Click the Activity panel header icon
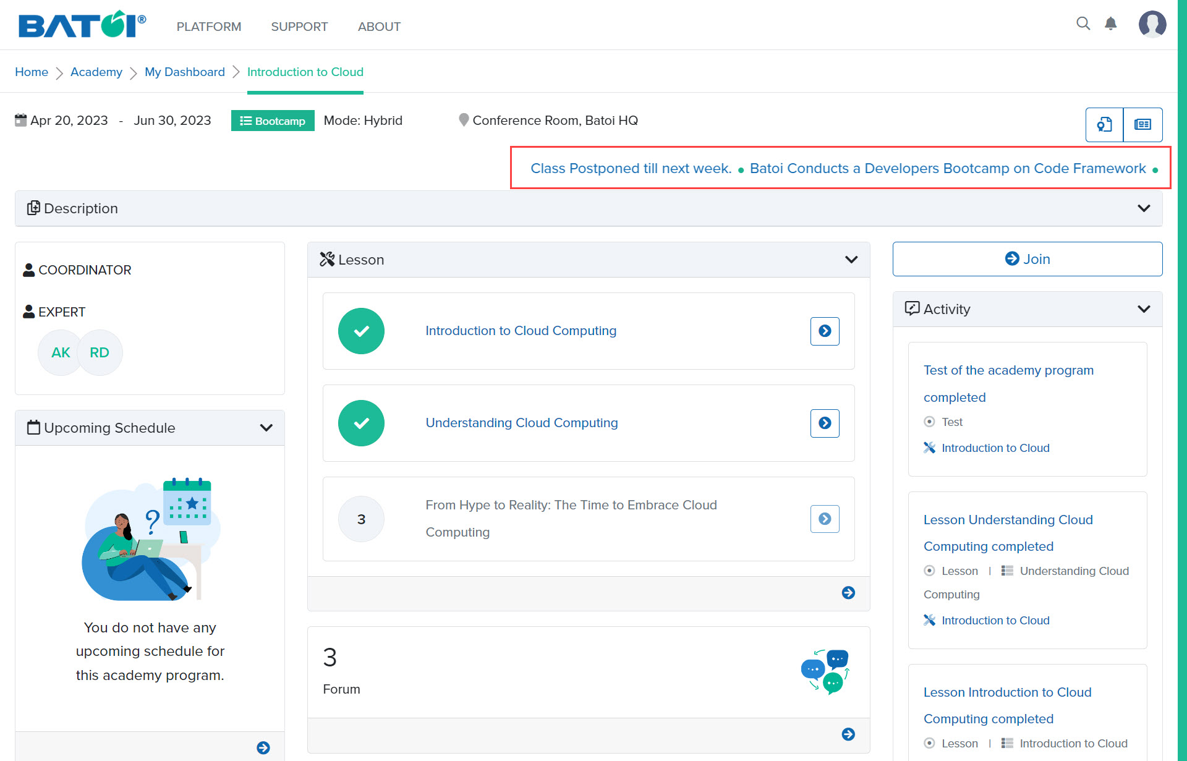Viewport: 1187px width, 761px height. [x=912, y=308]
